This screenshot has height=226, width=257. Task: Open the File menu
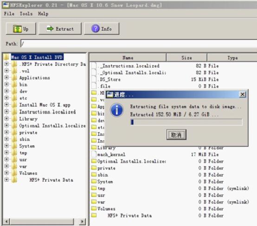[x=9, y=14]
